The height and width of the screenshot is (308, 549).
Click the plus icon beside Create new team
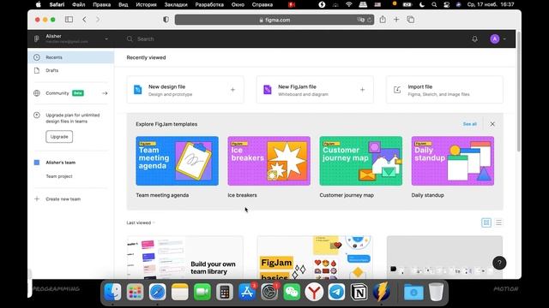pyautogui.click(x=37, y=199)
